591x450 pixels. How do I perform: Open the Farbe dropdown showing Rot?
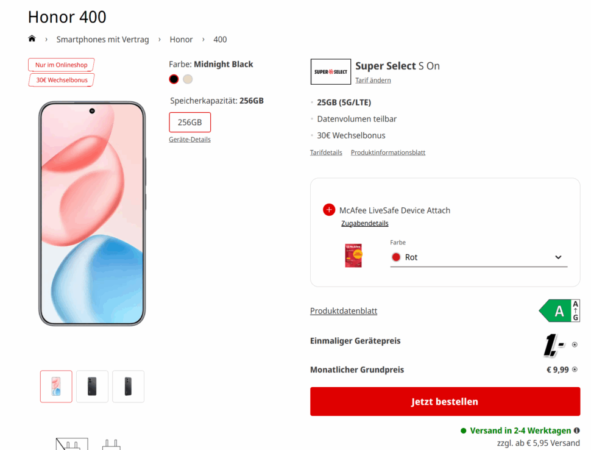pos(478,257)
